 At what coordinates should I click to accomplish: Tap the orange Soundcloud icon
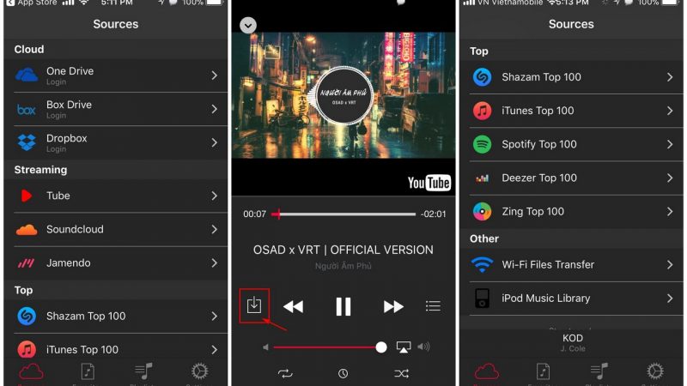27,229
